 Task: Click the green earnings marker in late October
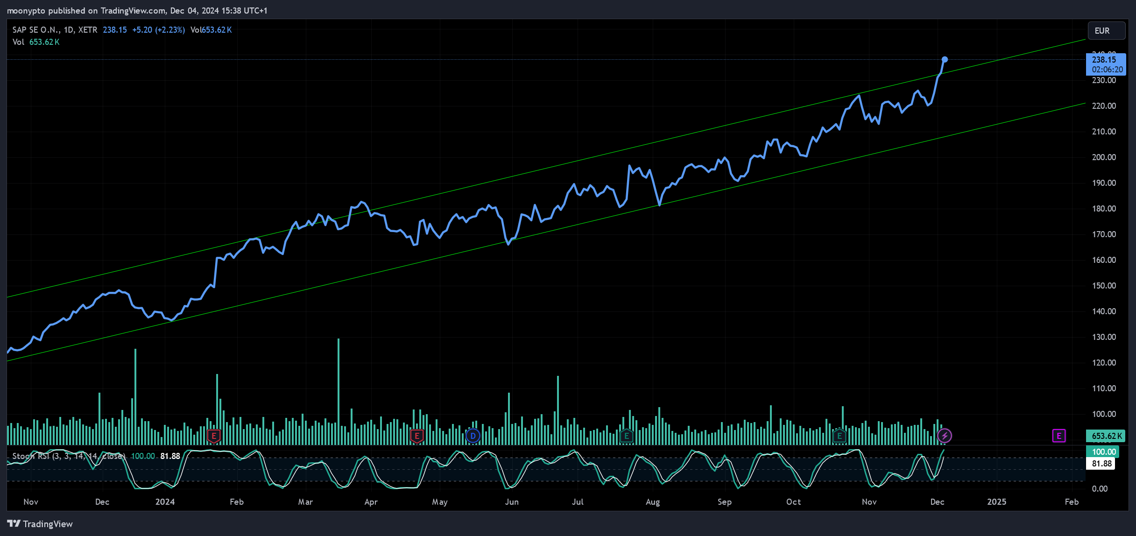pos(840,436)
